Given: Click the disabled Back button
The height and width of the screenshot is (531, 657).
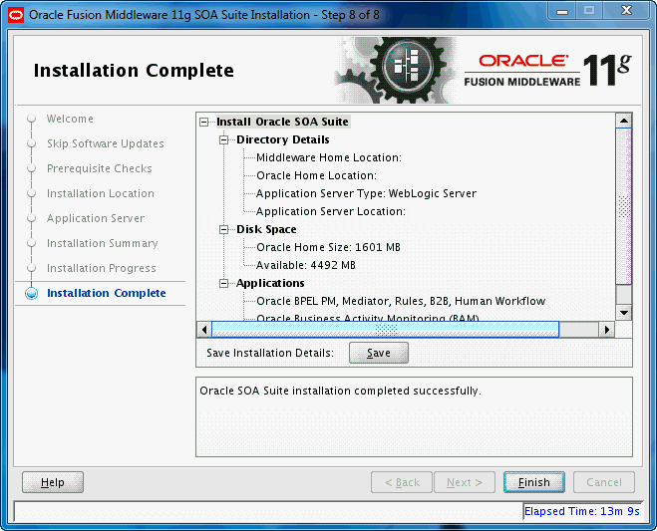Looking at the screenshot, I should tap(402, 482).
